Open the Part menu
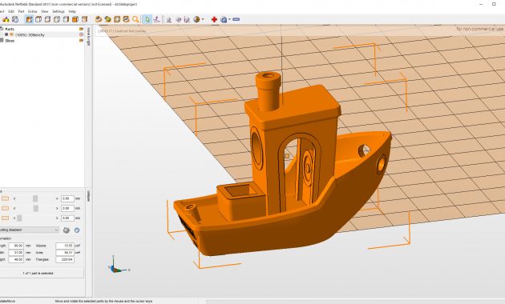The width and height of the screenshot is (505, 304). click(x=22, y=11)
